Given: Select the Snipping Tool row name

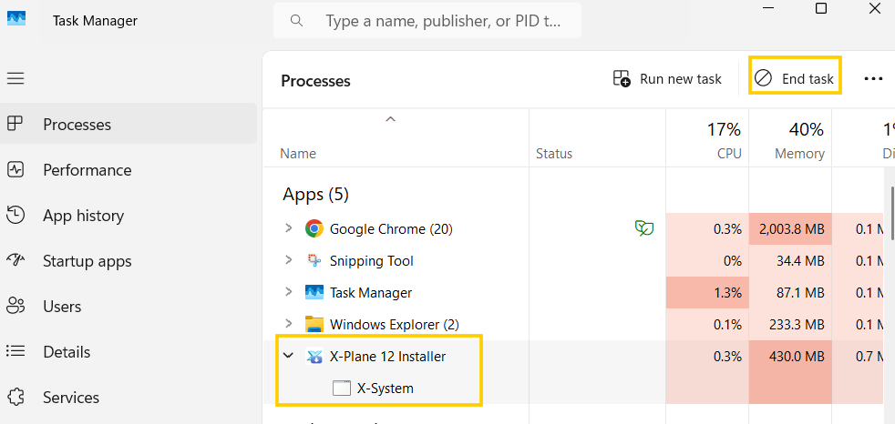Looking at the screenshot, I should pos(372,261).
